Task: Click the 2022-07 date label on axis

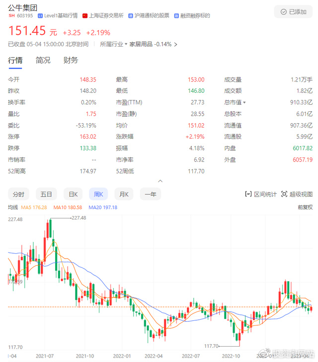Action: click(x=191, y=356)
